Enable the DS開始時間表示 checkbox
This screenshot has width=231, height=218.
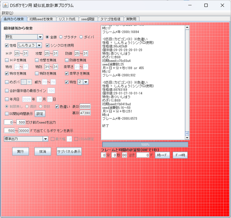pos(7,114)
